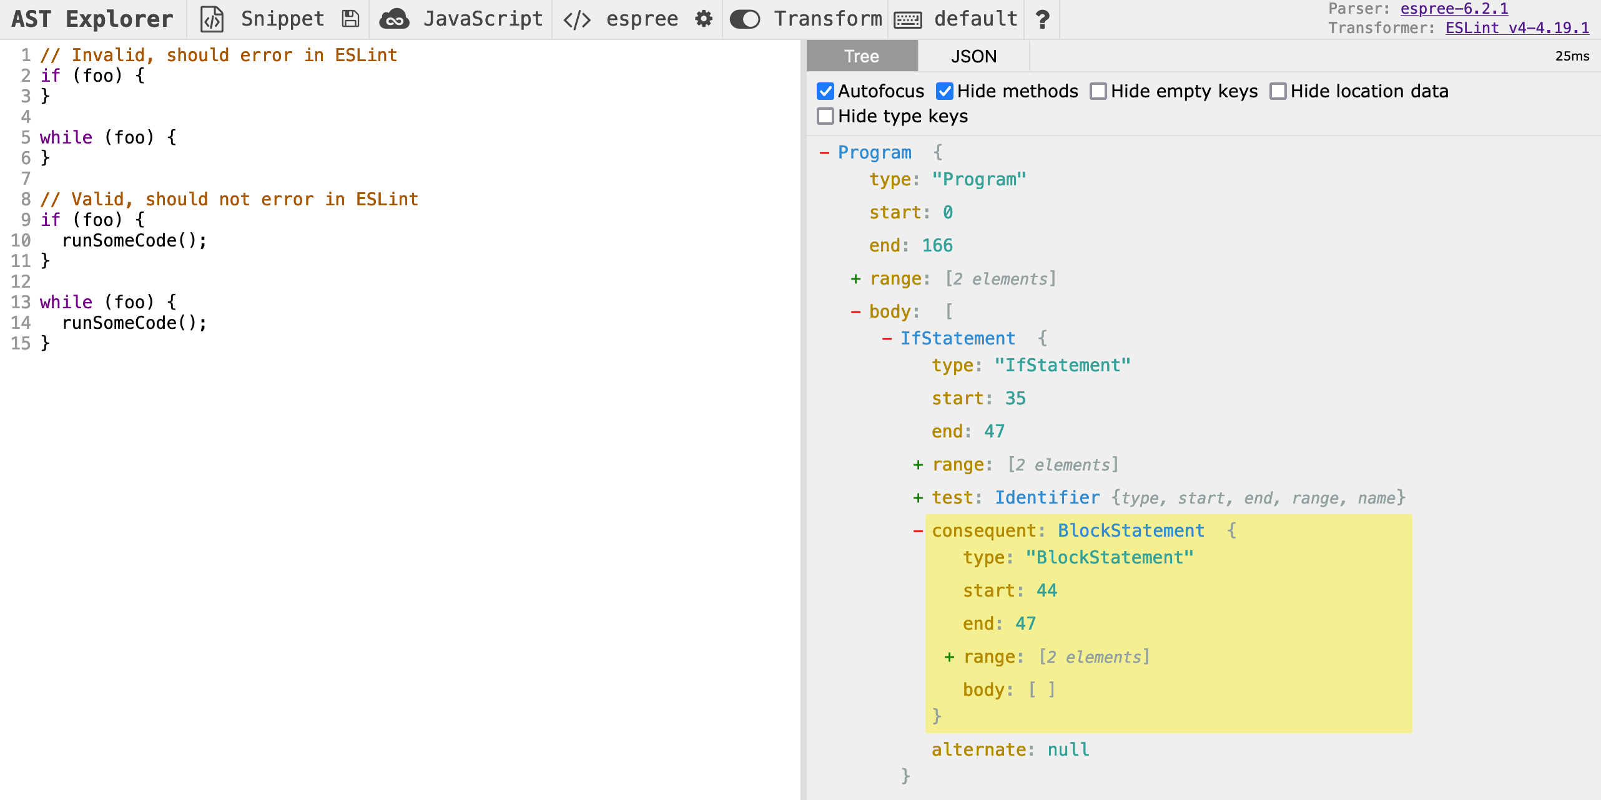Image resolution: width=1601 pixels, height=800 pixels.
Task: Click the save floppy disk icon
Action: pos(350,19)
